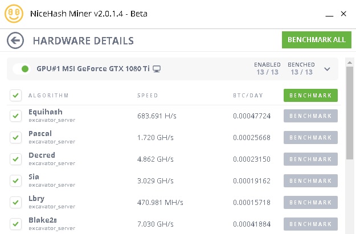Click the GPU#1 MSI GeForce GTX 1080 Ti label

click(93, 68)
